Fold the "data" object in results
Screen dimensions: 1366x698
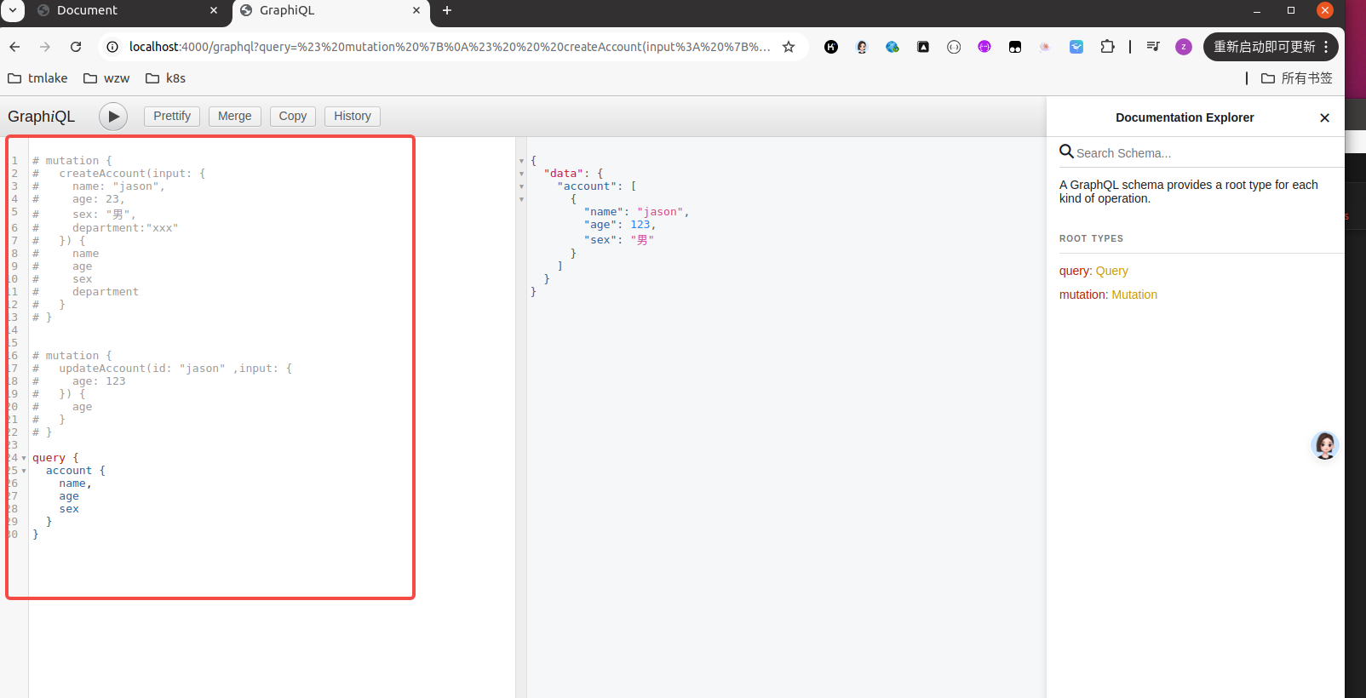[521, 174]
